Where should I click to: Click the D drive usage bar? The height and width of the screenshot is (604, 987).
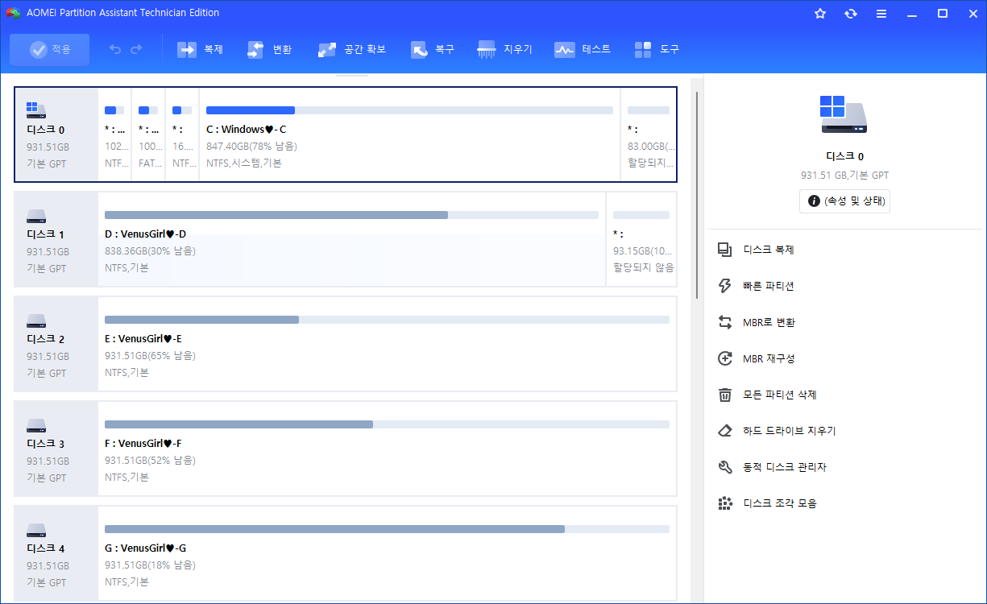click(351, 215)
